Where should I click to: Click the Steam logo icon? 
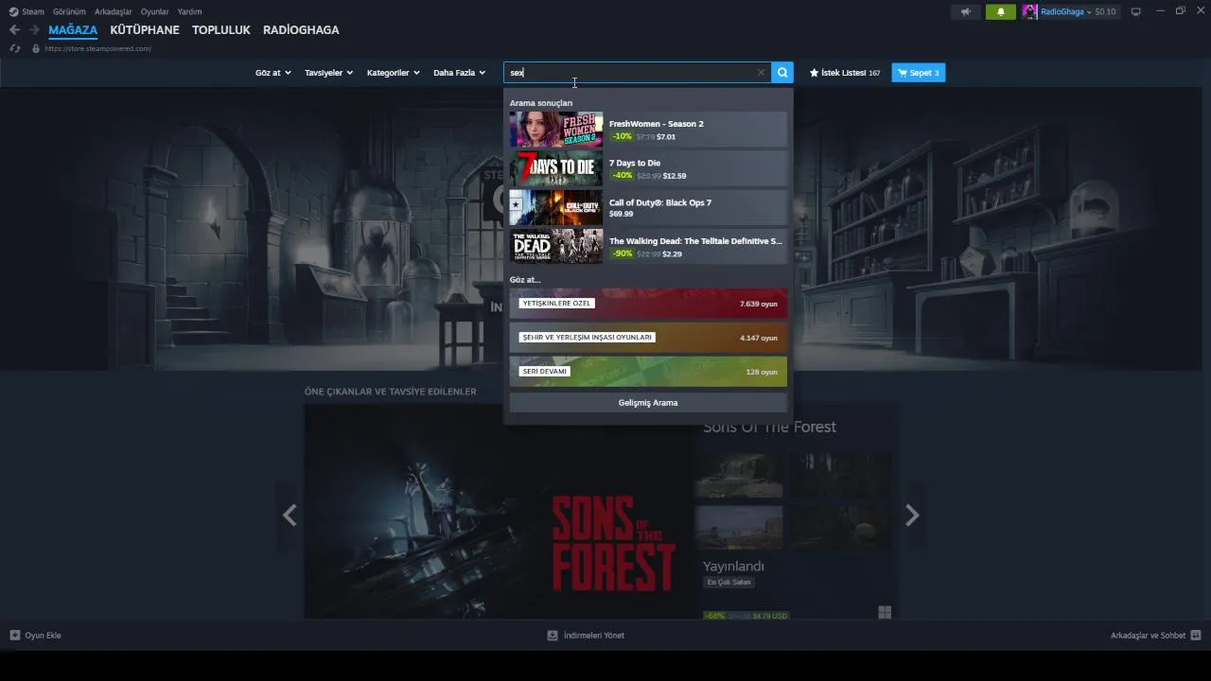(x=13, y=11)
